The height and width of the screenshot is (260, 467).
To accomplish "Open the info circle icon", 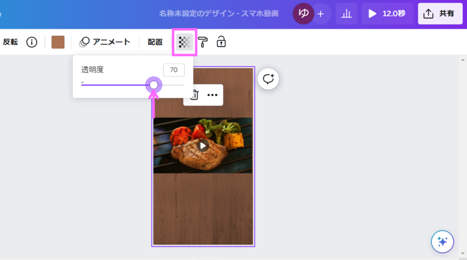I will [x=31, y=42].
